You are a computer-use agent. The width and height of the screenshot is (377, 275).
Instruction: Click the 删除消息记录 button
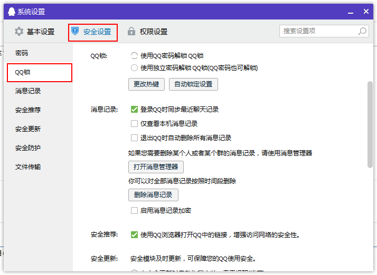point(153,194)
